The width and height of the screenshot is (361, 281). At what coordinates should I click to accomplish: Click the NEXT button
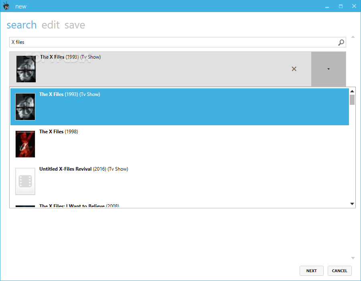pos(312,271)
